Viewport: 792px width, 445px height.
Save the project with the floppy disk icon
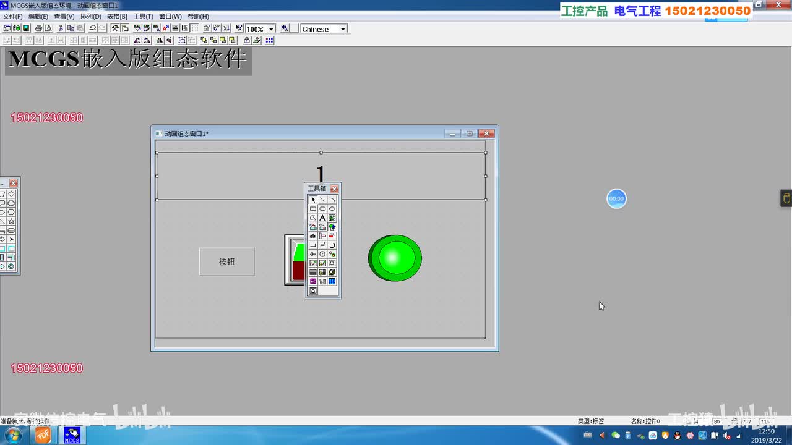(26, 28)
